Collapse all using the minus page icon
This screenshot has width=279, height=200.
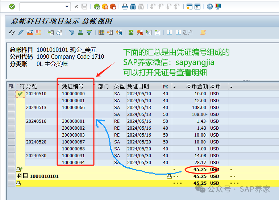pos(157,33)
